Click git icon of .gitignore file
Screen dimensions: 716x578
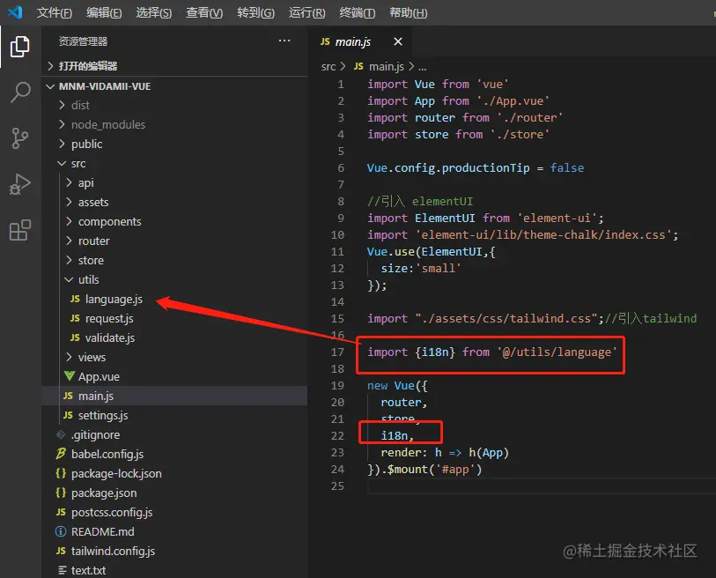[x=61, y=434]
